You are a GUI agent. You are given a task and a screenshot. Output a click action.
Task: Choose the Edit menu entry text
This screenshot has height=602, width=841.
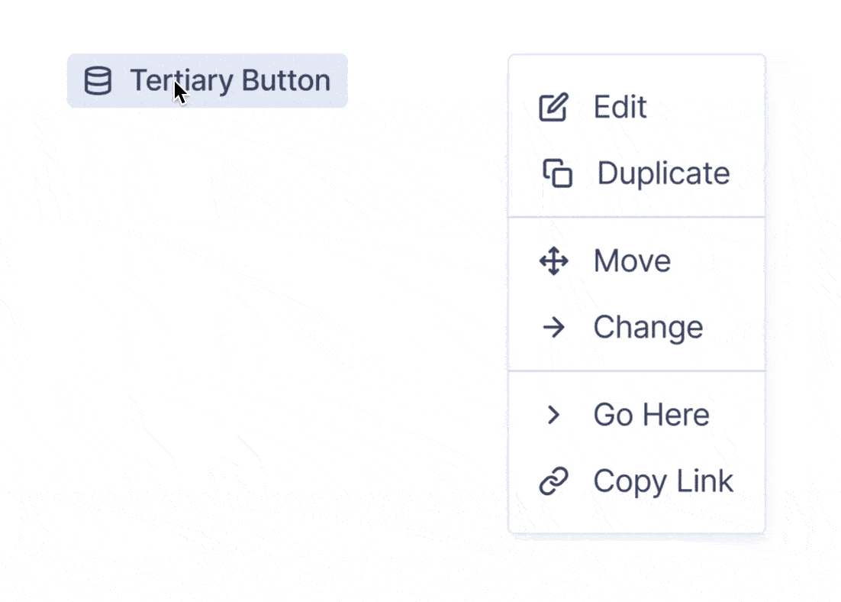point(620,107)
